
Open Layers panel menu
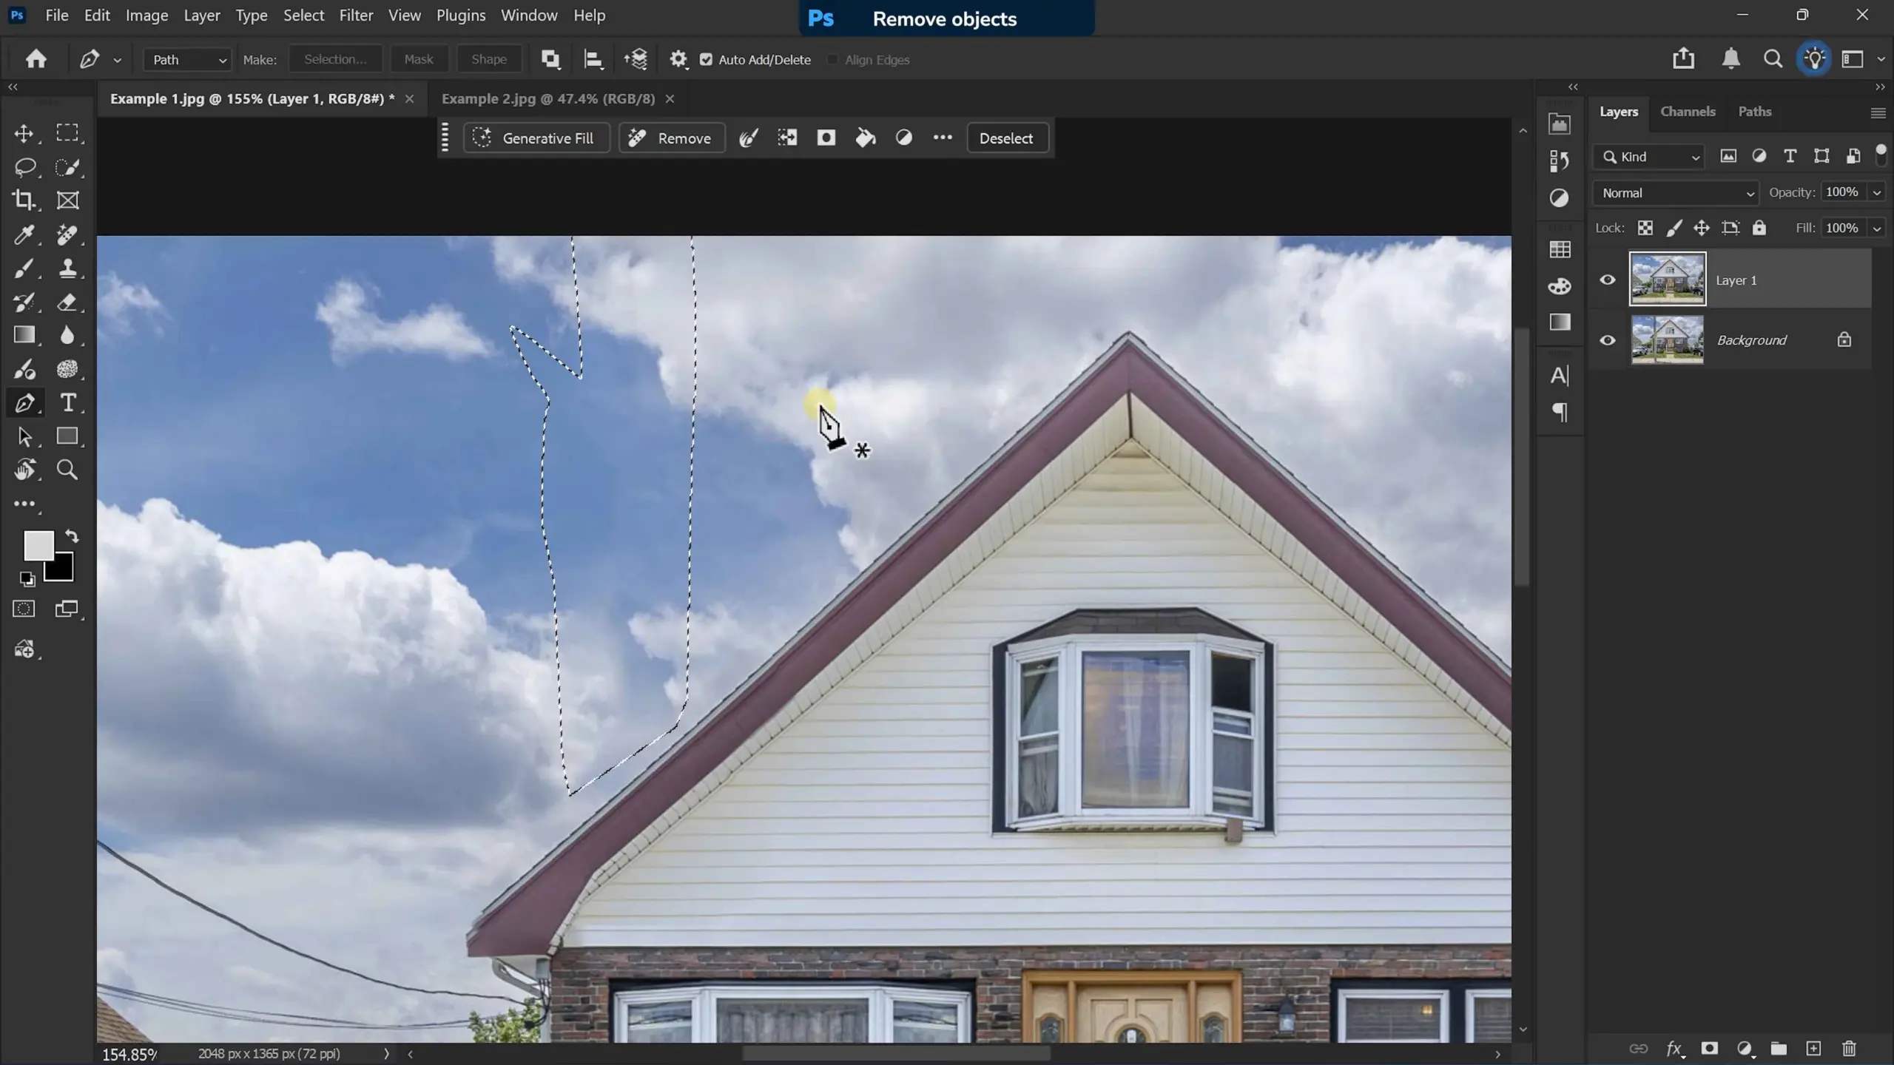[1878, 112]
